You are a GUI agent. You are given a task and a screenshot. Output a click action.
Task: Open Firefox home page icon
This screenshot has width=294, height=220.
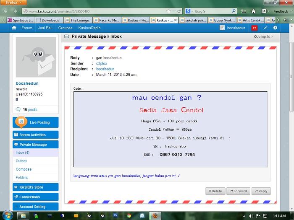(x=253, y=11)
